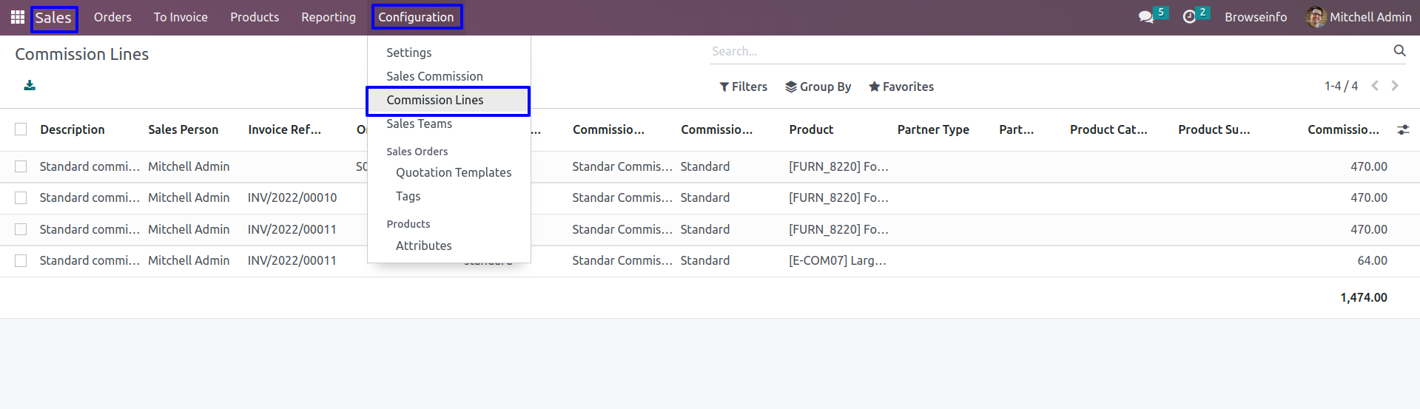The width and height of the screenshot is (1420, 409).
Task: Open the activities clock icon
Action: (x=1189, y=17)
